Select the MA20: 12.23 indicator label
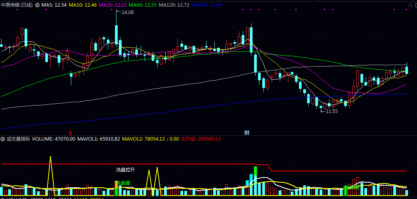 (113, 5)
